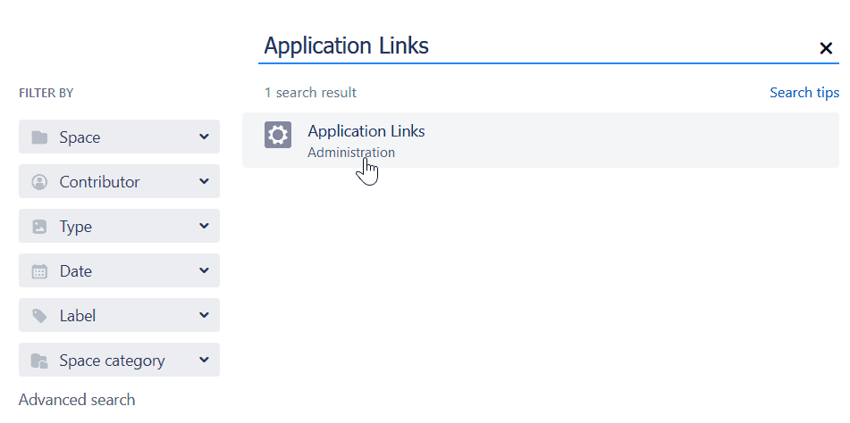
Task: Open the Search tips link
Action: coord(804,93)
